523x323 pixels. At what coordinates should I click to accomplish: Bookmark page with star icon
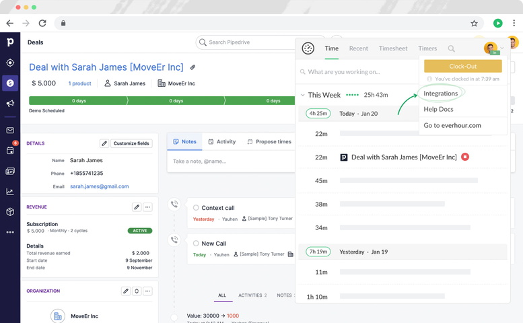474,23
